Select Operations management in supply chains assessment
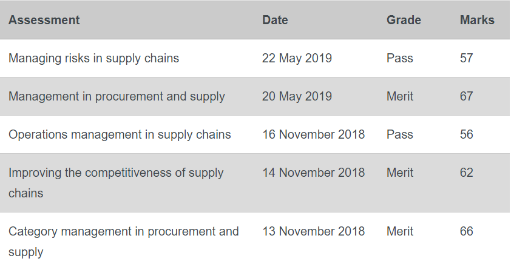The width and height of the screenshot is (511, 267). 120,134
